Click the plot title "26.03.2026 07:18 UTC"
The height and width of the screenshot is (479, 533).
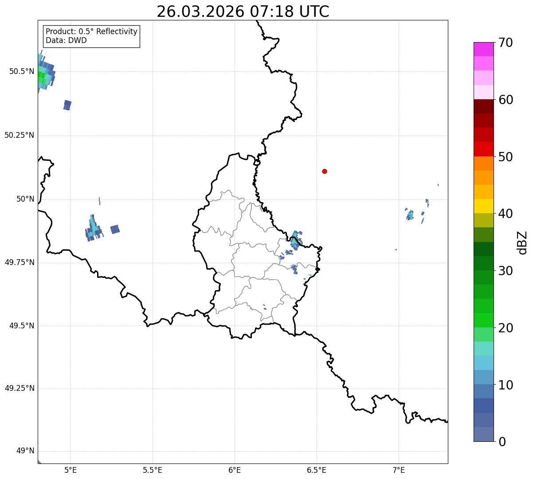(x=243, y=11)
